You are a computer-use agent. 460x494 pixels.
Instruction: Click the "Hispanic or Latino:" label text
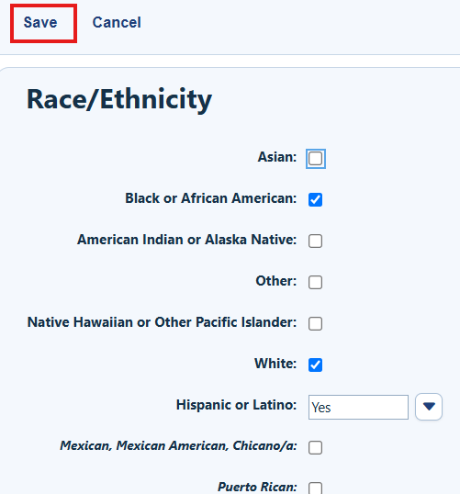pyautogui.click(x=236, y=405)
